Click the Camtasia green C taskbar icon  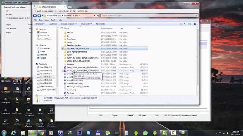point(164,133)
